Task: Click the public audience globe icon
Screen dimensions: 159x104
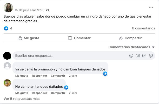Action: pyautogui.click(x=47, y=10)
